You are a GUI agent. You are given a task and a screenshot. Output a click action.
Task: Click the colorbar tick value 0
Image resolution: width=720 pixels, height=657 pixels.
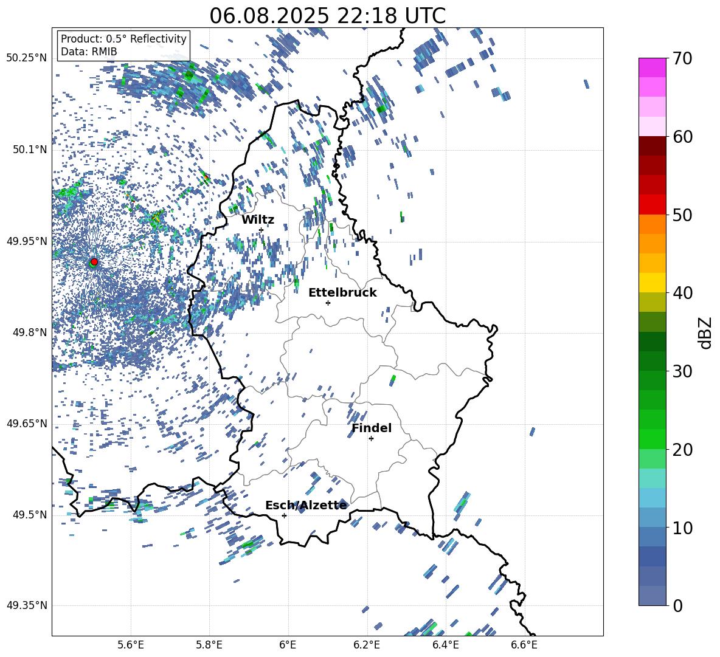678,605
